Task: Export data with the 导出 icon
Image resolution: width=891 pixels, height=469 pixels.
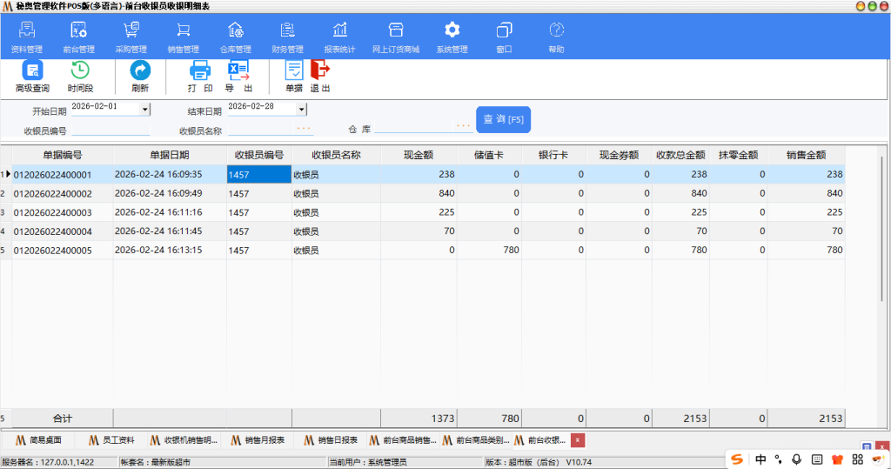Action: click(x=238, y=76)
